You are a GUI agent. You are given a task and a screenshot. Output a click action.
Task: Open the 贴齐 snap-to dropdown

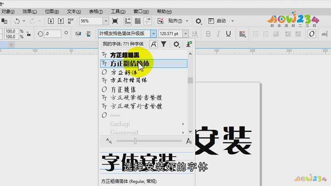click(x=178, y=21)
